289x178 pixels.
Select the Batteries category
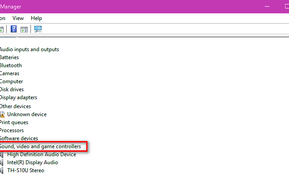tap(9, 57)
